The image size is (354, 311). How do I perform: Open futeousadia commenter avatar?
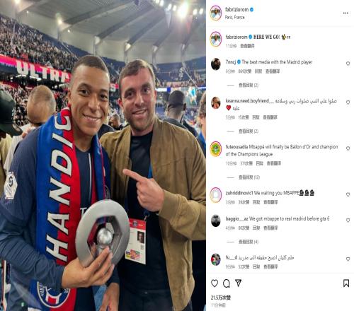pos(216,149)
